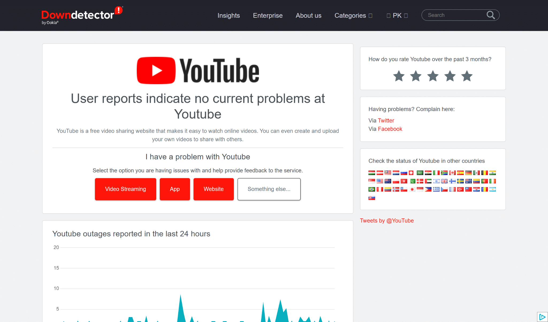Rate YouTube five stars
The width and height of the screenshot is (548, 322).
coord(467,76)
